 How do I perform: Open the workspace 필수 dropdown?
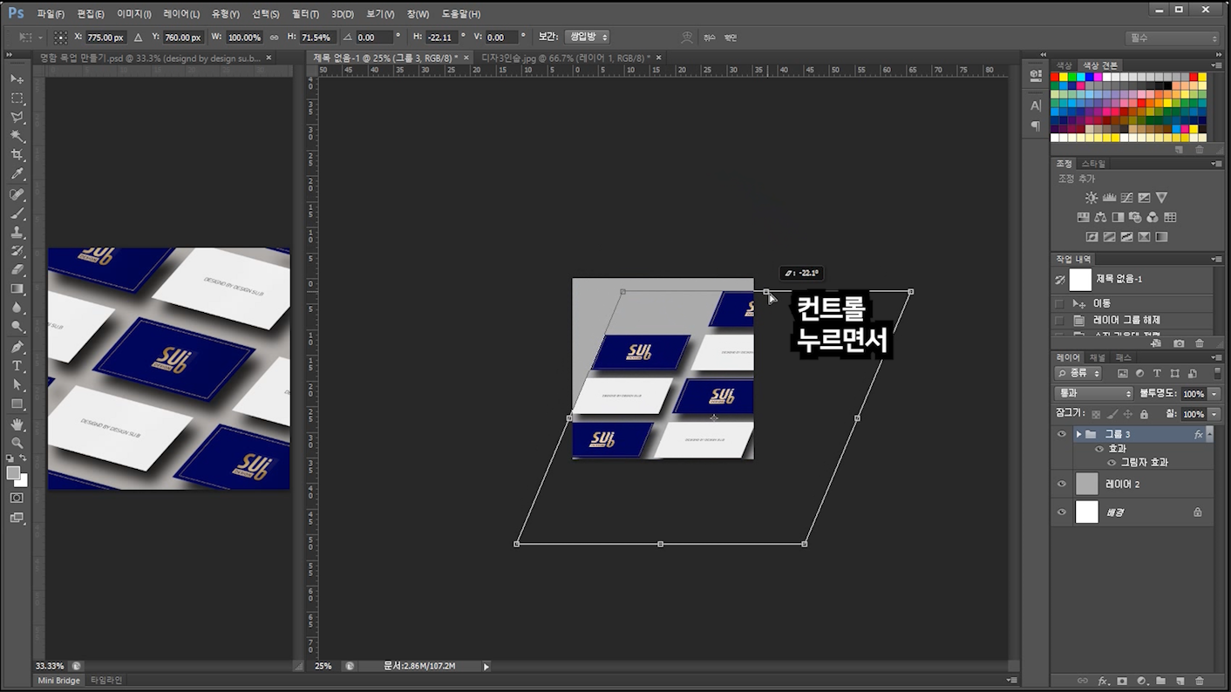pyautogui.click(x=1173, y=37)
